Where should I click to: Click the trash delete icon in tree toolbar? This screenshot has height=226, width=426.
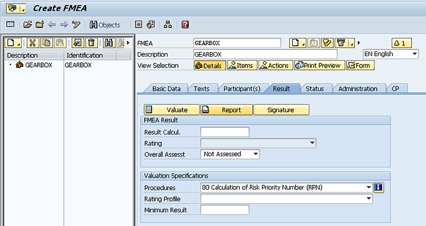pos(91,43)
